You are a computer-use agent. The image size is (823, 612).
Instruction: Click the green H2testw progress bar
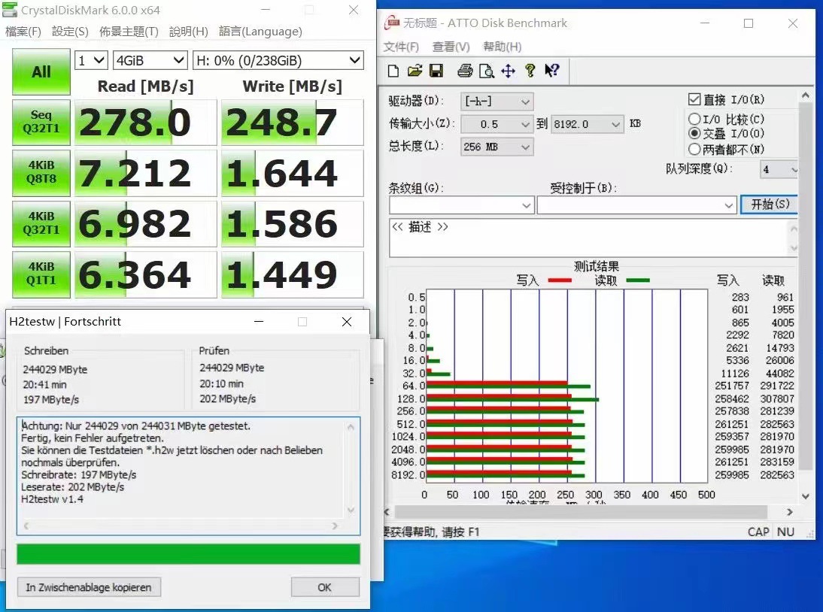click(x=188, y=554)
